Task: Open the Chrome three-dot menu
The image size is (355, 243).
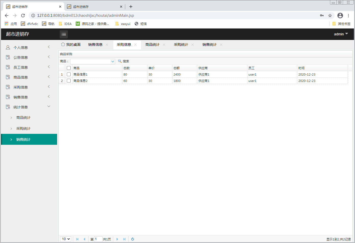Action: tap(348, 16)
